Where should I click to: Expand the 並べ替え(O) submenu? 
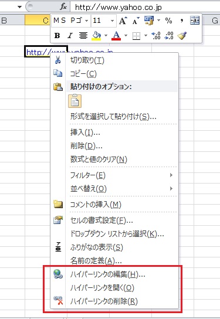[x=171, y=189]
